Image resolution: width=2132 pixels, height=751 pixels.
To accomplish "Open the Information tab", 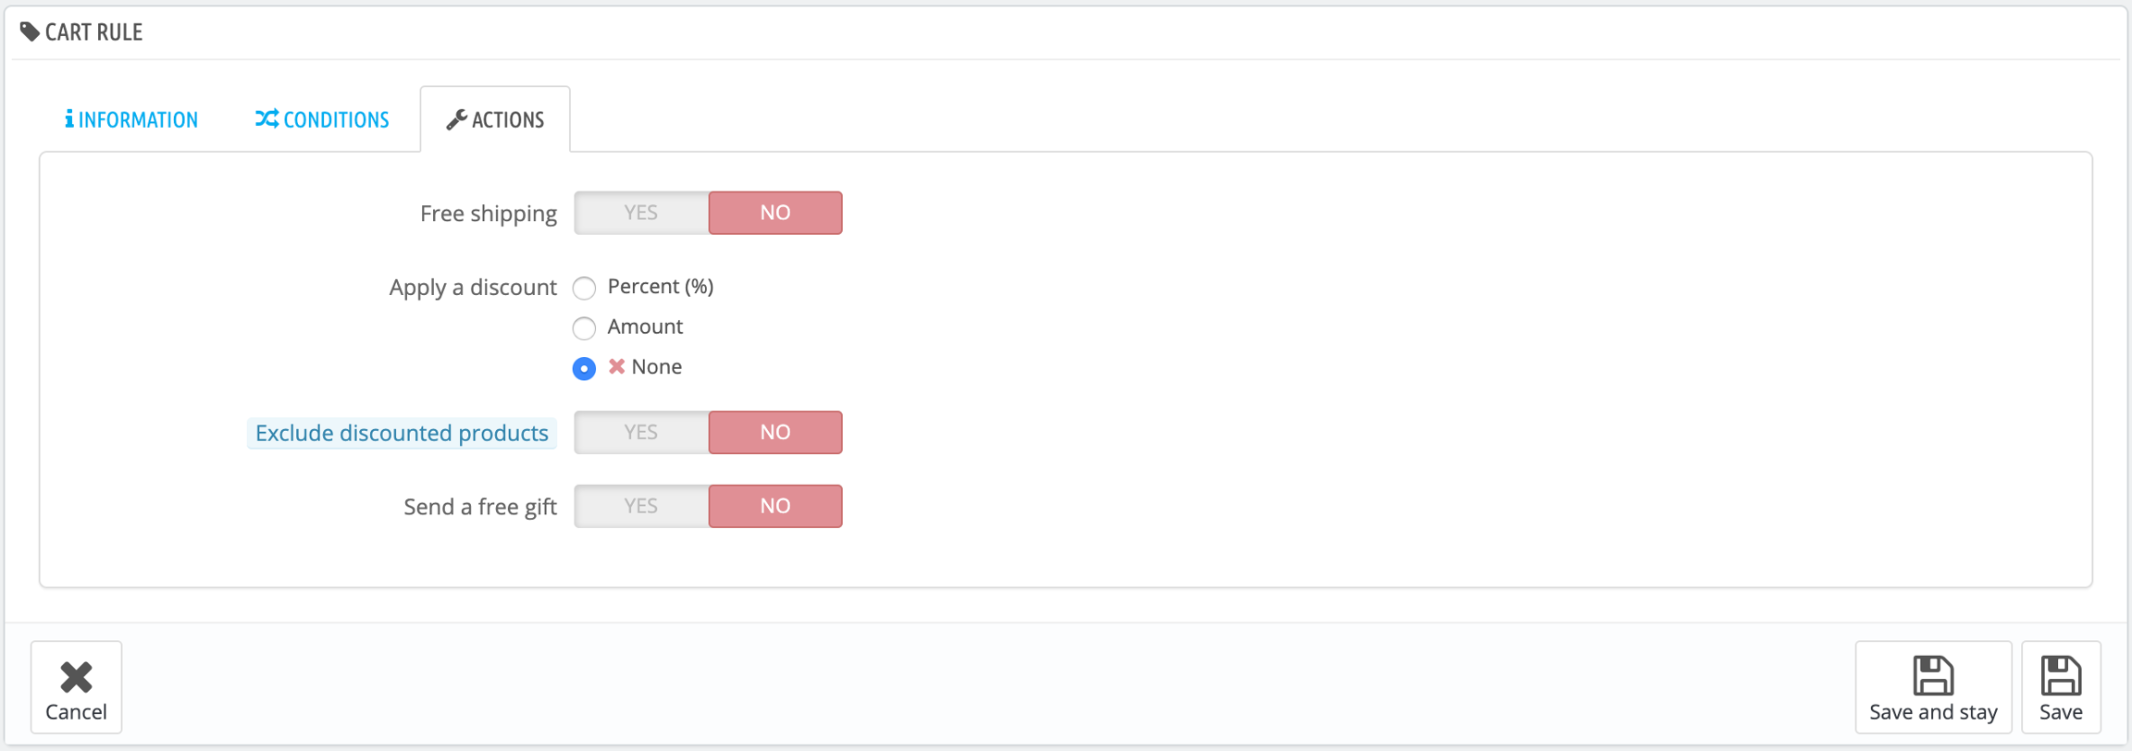I will coord(131,119).
